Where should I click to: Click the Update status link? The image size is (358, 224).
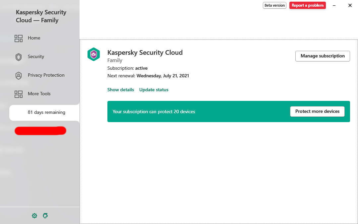[154, 90]
